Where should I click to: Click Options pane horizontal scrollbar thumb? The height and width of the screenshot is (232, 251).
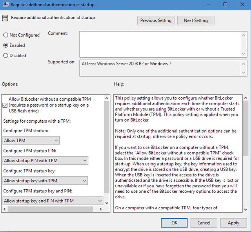coord(50,209)
